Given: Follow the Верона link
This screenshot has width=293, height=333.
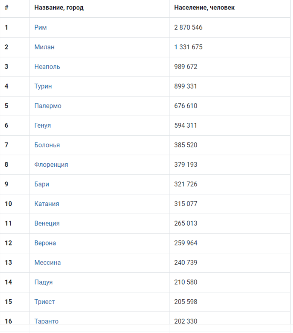Looking at the screenshot, I should pos(45,243).
